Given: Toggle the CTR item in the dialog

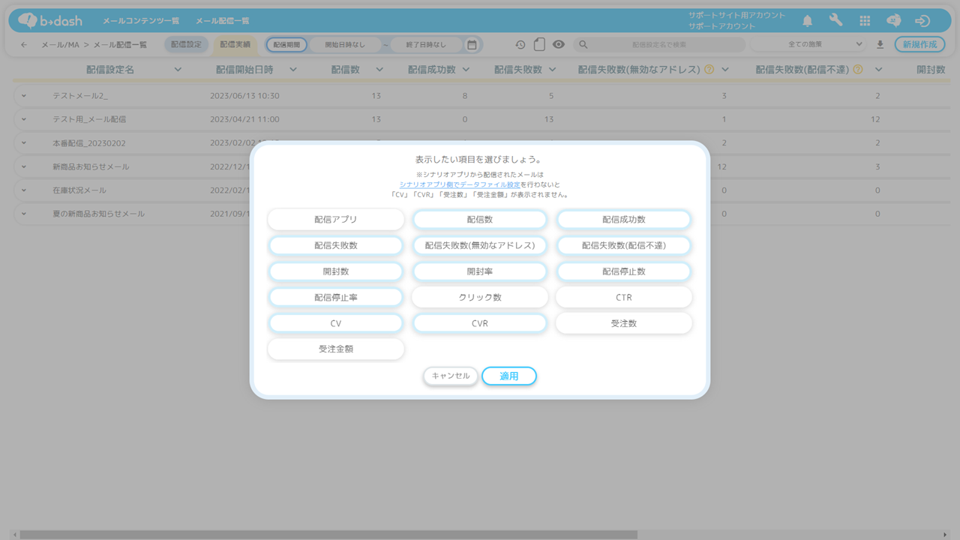Looking at the screenshot, I should [624, 297].
